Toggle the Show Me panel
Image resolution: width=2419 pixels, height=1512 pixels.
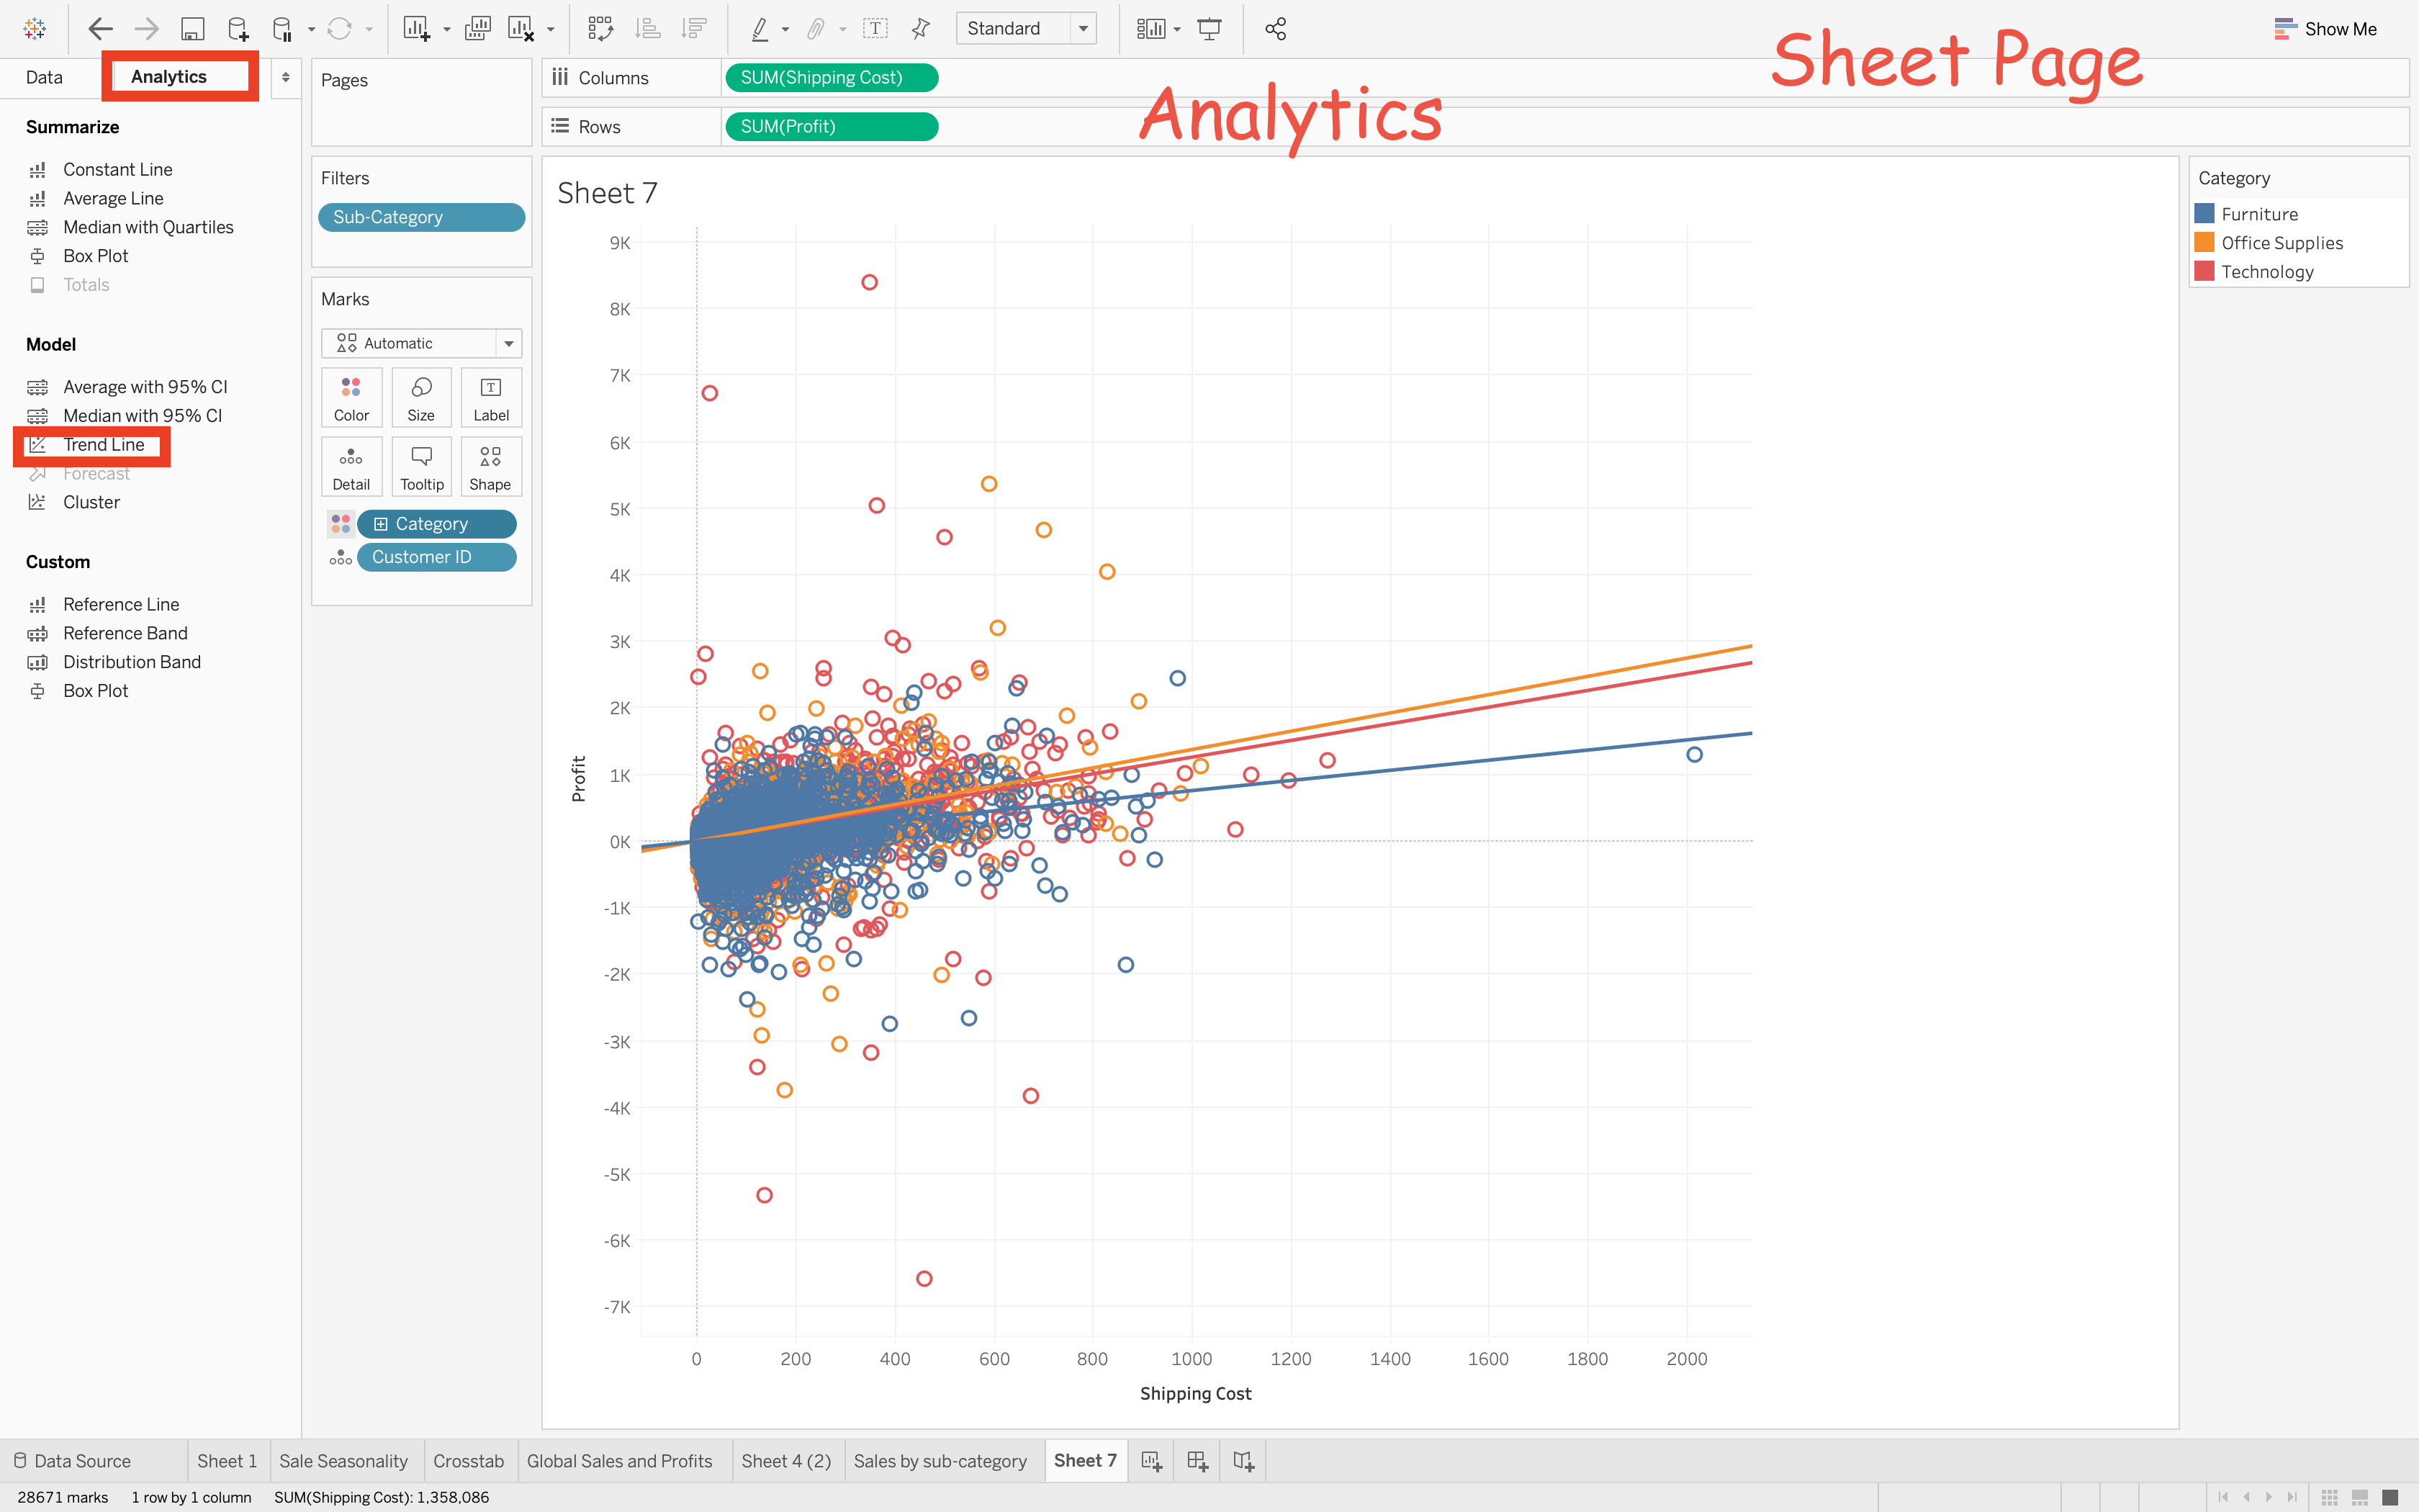pos(2325,29)
